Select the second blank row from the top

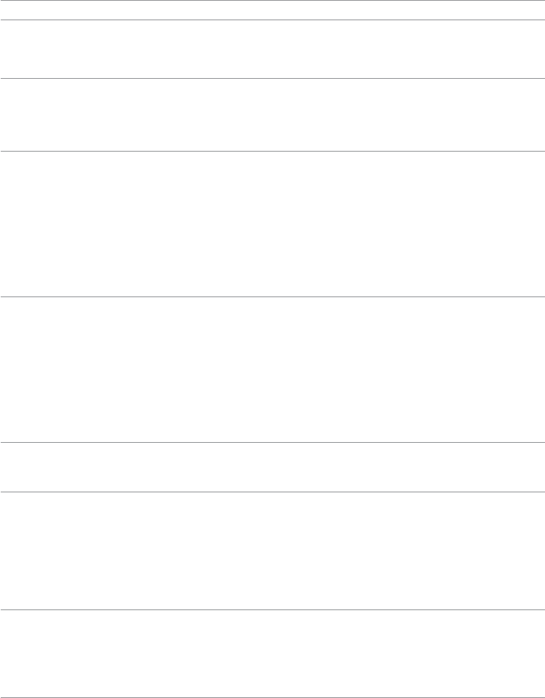(x=272, y=49)
